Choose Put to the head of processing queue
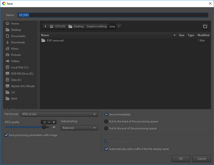 click(x=106, y=121)
